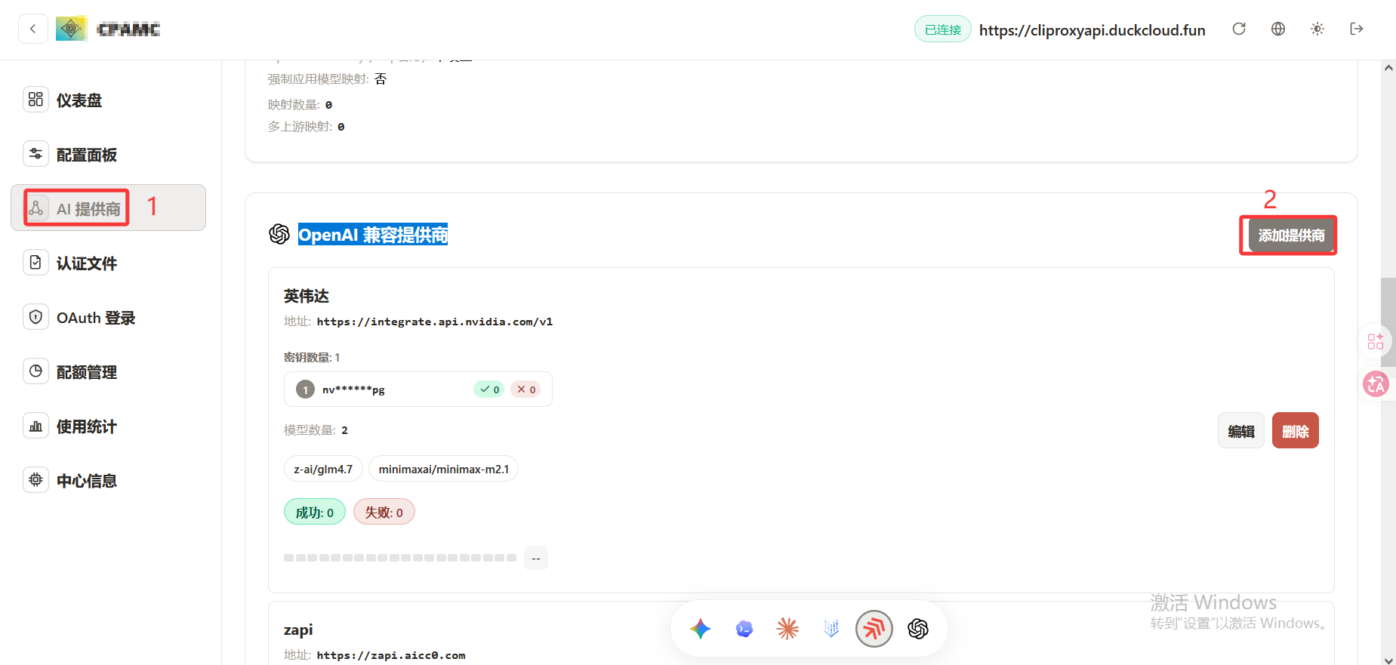
Task: Click the floating grid sparkle icon
Action: coord(1376,341)
